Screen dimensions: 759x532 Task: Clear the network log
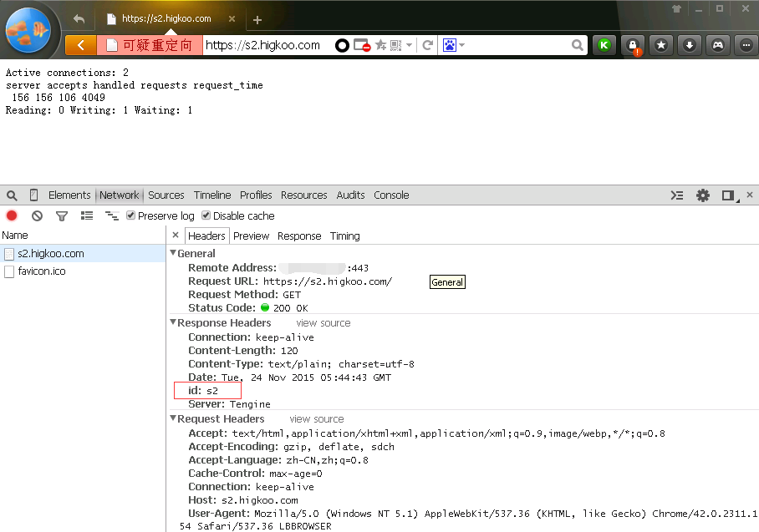(37, 215)
